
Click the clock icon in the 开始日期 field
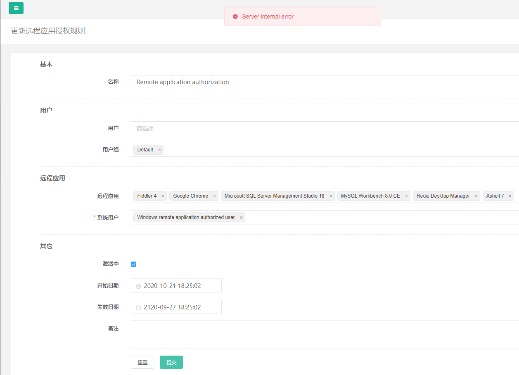click(x=138, y=285)
